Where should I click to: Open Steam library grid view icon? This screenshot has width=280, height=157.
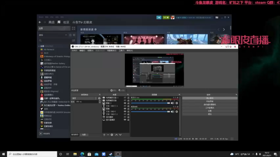point(73,28)
